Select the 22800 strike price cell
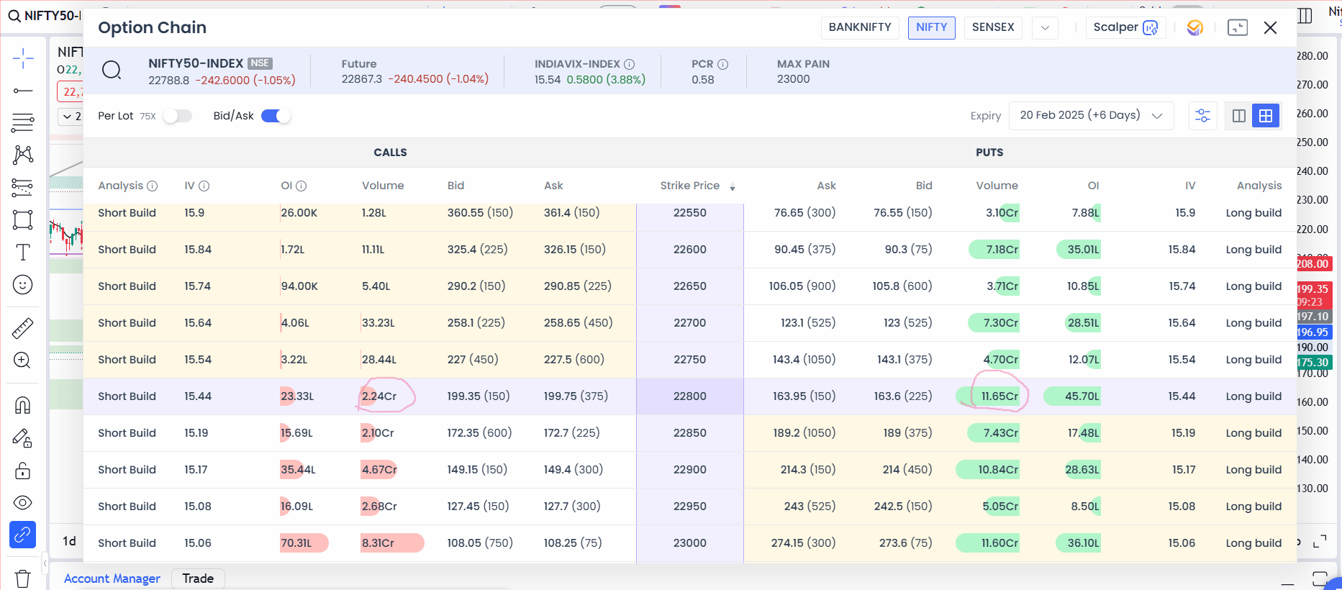The width and height of the screenshot is (1342, 590). pos(690,396)
